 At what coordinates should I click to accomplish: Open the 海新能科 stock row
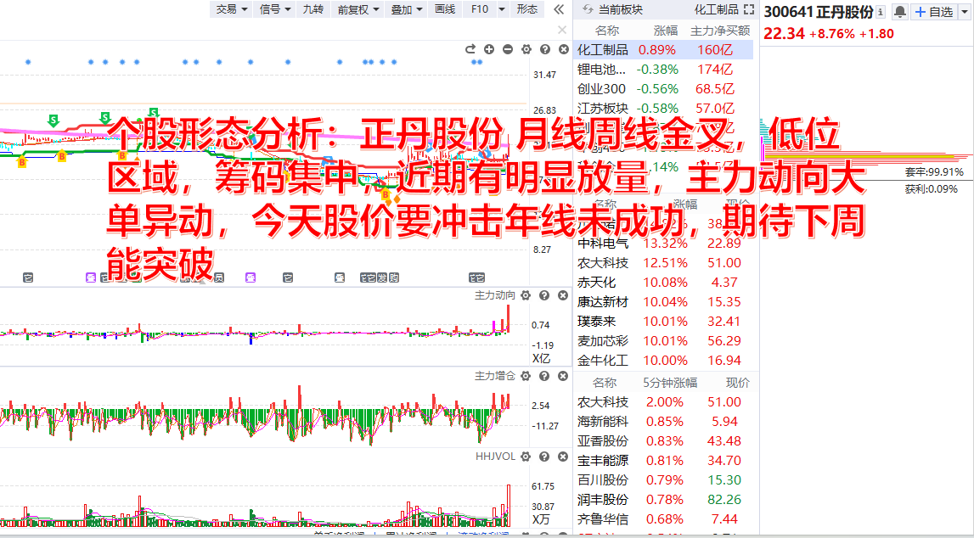(x=663, y=422)
